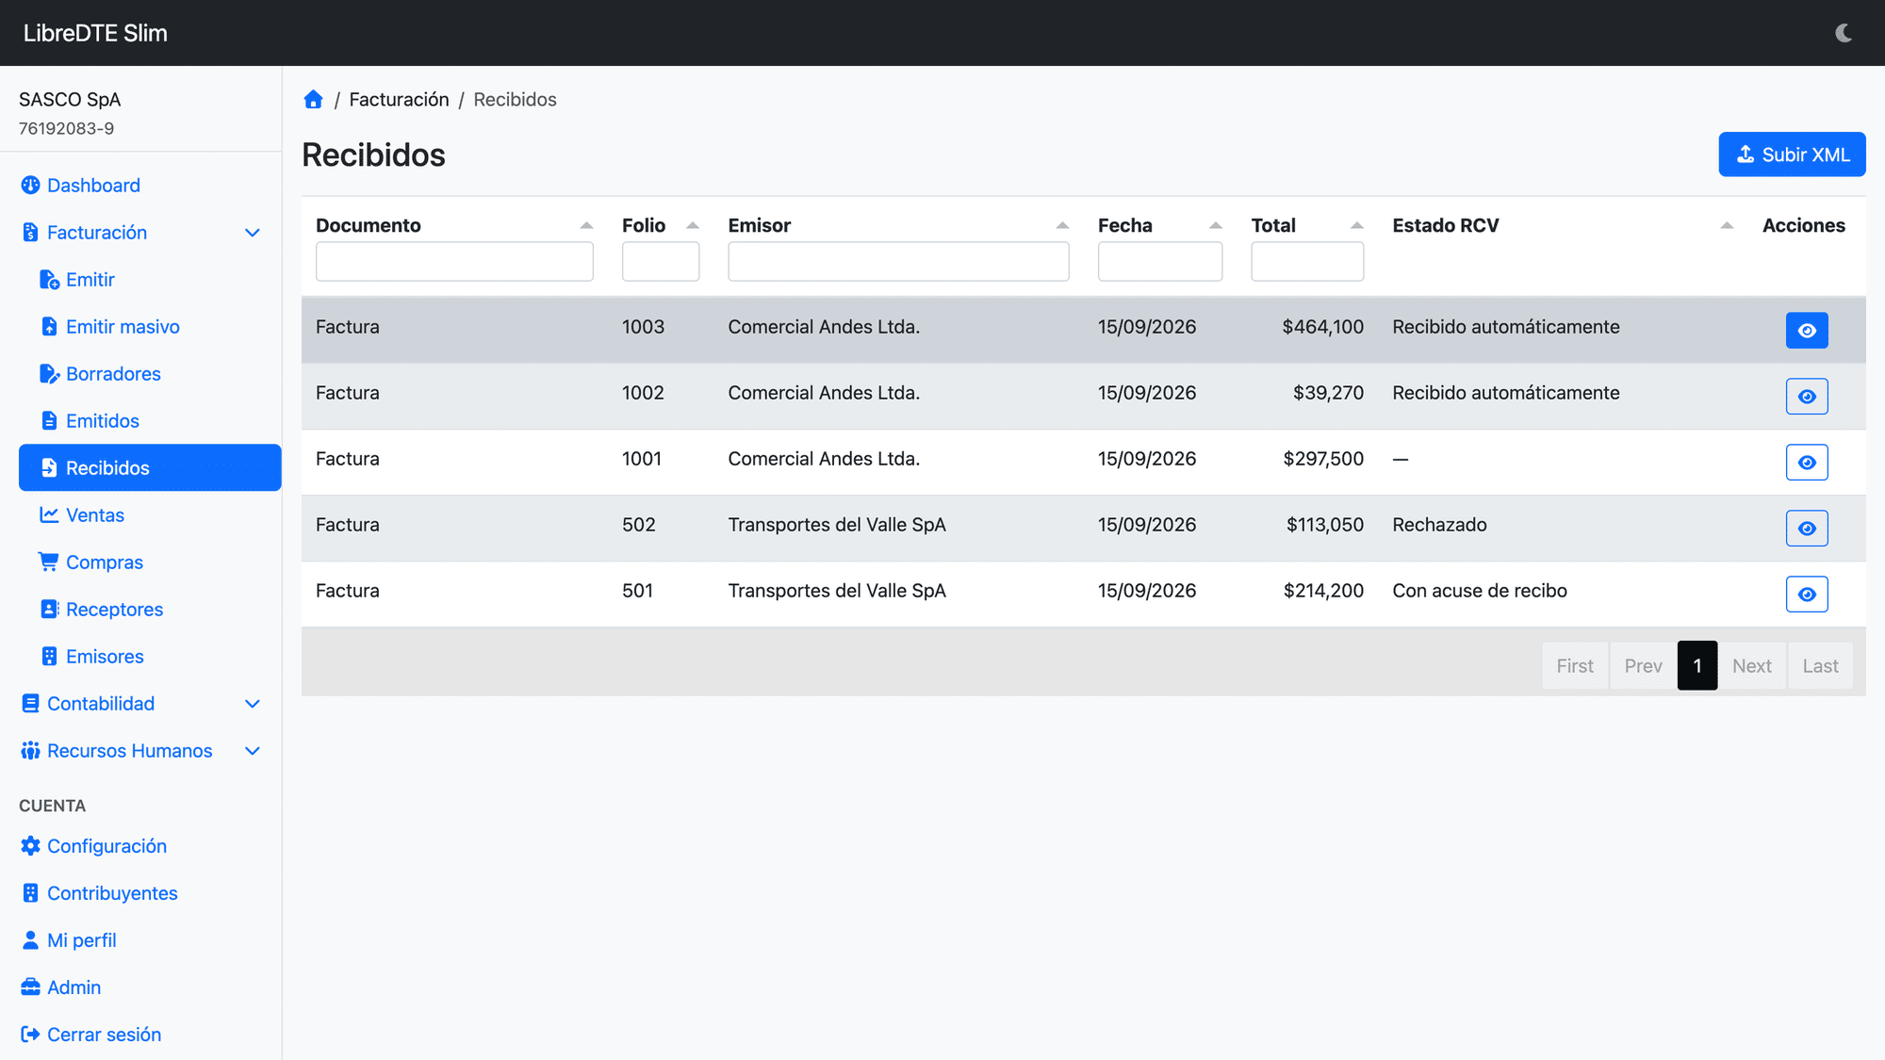Click the LibreDTE Slim brand title
Screen dimensions: 1885x1060
pos(95,33)
